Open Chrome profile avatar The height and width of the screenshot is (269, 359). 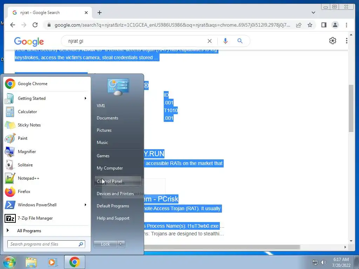tap(335, 25)
